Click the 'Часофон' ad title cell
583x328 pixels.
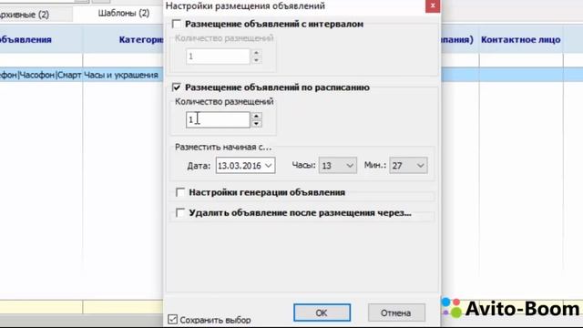click(x=41, y=75)
